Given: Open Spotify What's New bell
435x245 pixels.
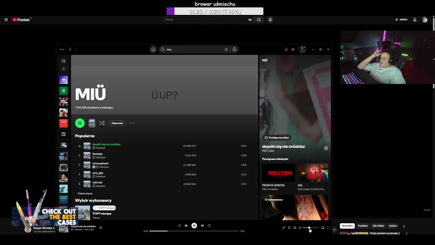Looking at the screenshot, I should point(286,49).
